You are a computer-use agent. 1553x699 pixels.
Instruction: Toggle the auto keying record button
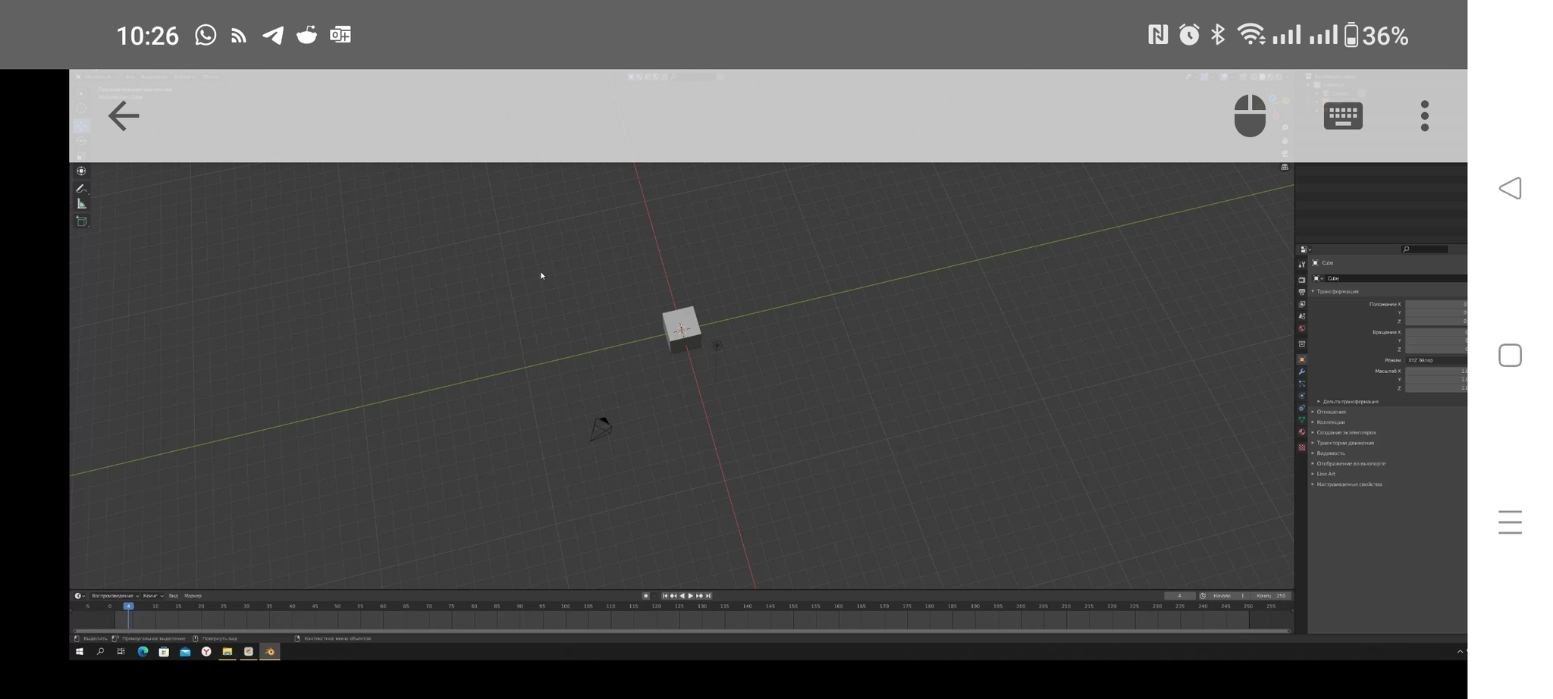click(646, 596)
